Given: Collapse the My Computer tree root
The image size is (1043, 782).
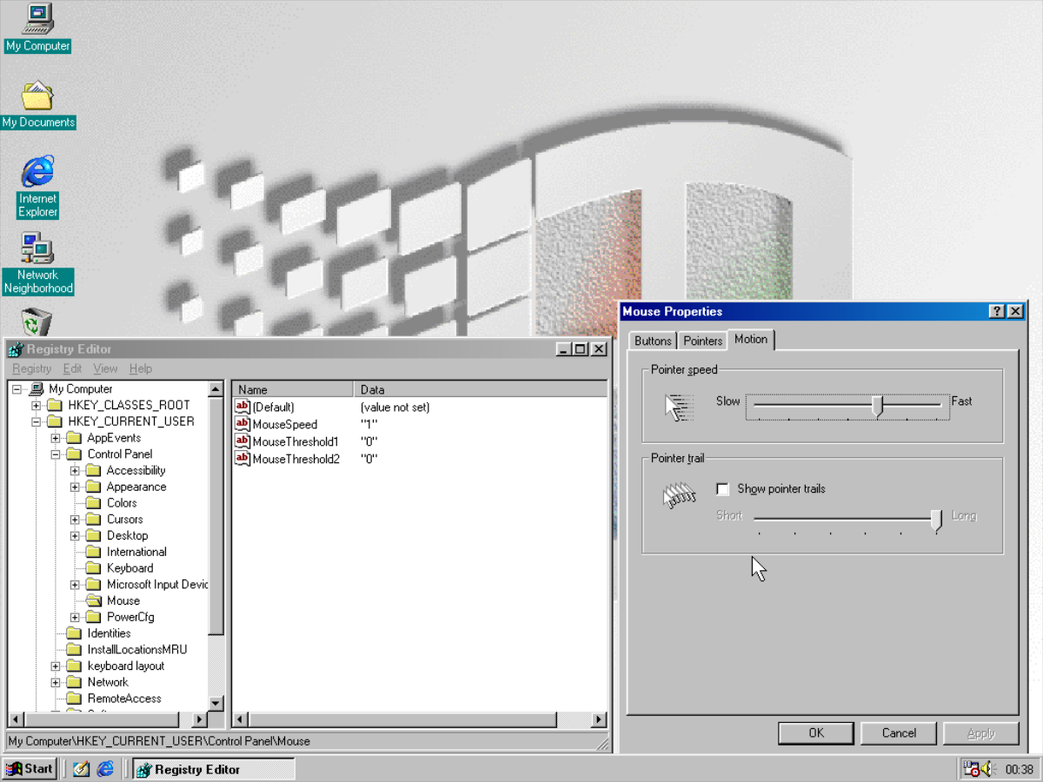Looking at the screenshot, I should click(x=17, y=389).
